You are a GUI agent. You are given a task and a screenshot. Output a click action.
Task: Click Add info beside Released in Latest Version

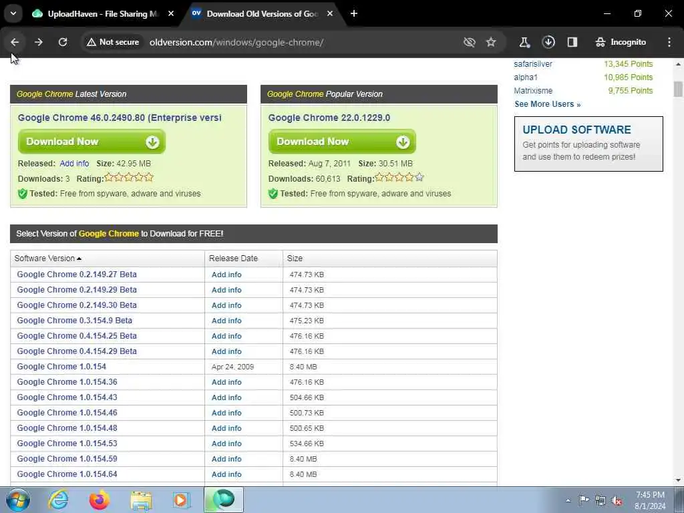click(x=74, y=164)
